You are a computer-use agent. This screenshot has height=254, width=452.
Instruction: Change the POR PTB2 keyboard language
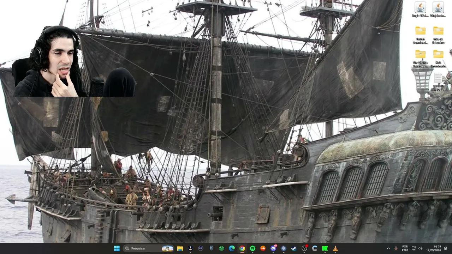tap(405, 248)
